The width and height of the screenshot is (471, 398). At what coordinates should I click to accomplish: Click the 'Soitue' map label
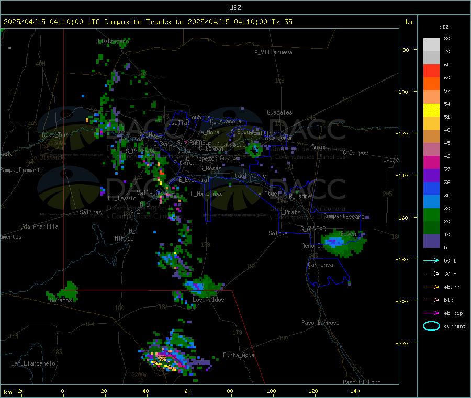(x=278, y=233)
